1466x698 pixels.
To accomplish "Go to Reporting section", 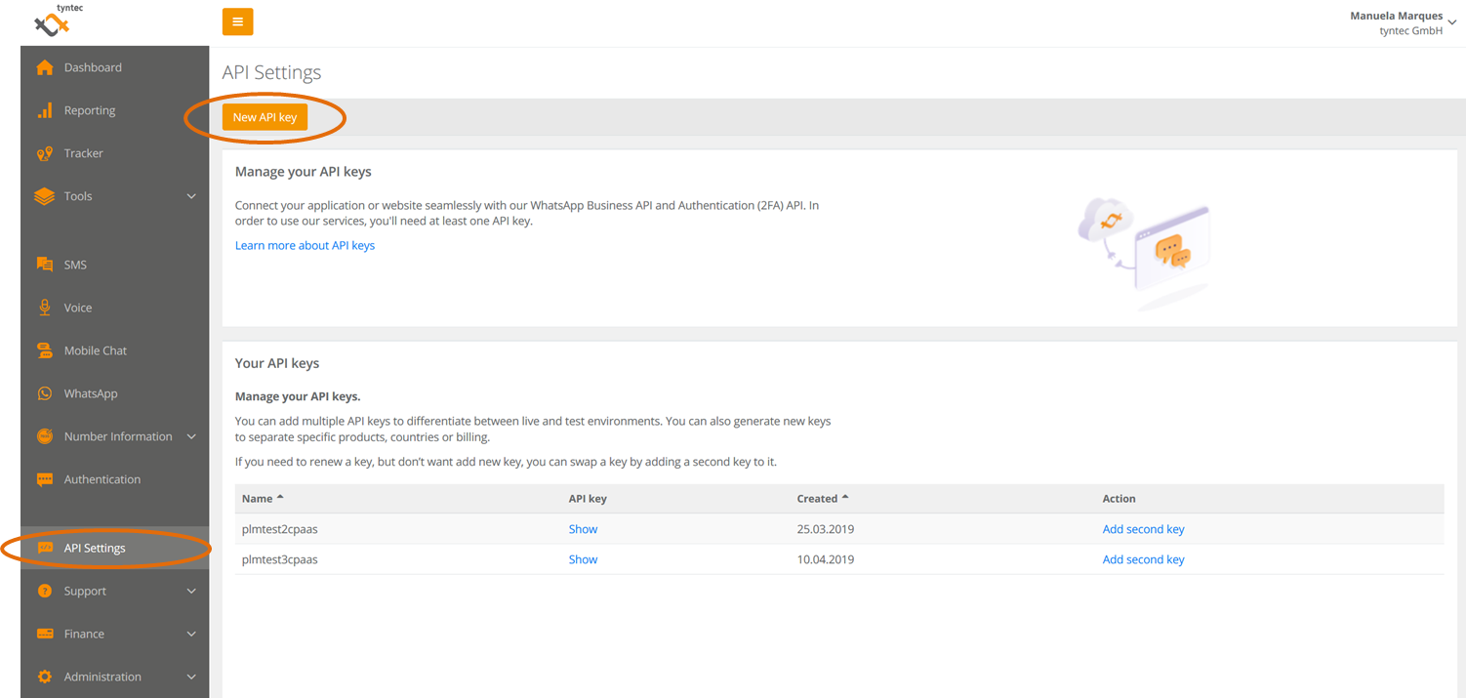I will (114, 110).
